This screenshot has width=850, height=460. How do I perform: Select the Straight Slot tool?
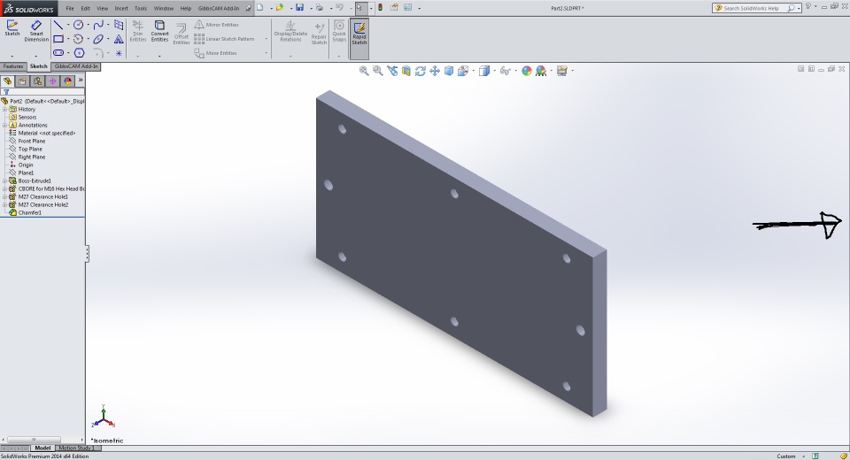[x=58, y=53]
